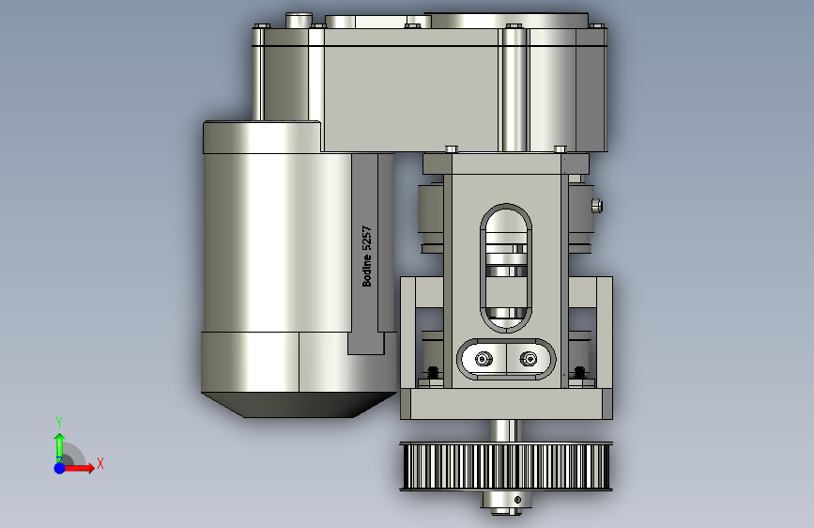Image resolution: width=814 pixels, height=528 pixels.
Task: Select the toothed timing pulley
Action: point(506,466)
